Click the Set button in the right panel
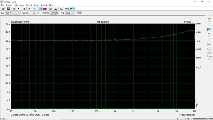Viewport: 213px width, 120px height. click(209, 44)
